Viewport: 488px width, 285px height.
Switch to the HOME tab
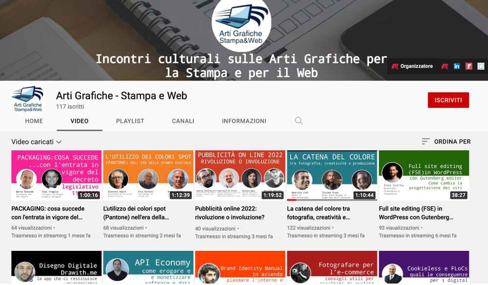34,121
